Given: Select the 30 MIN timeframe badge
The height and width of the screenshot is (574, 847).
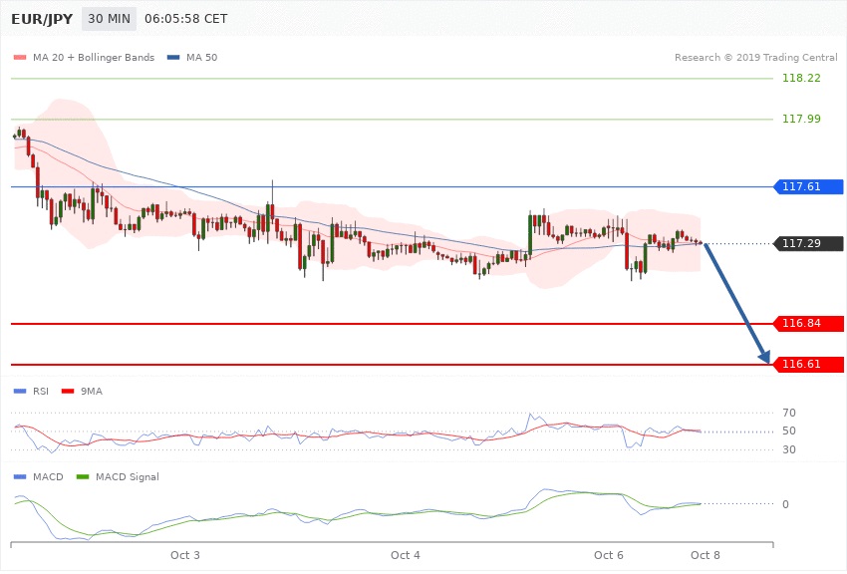Looking at the screenshot, I should coord(109,19).
